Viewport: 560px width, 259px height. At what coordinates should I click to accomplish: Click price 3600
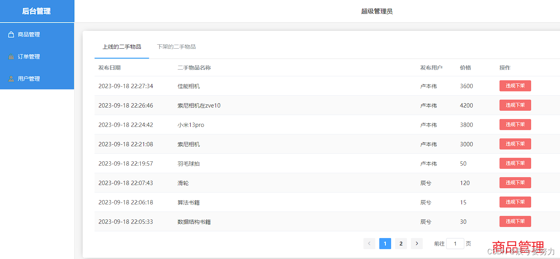(466, 86)
